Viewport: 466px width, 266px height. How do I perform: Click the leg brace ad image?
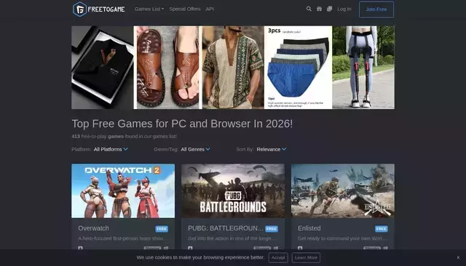363,68
